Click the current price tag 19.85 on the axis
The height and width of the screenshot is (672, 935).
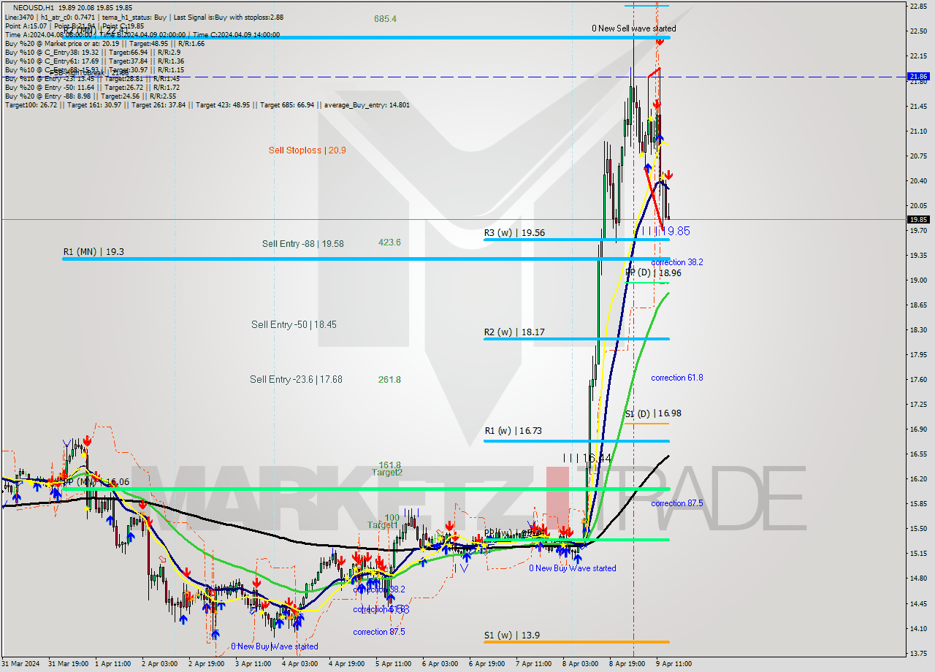918,219
